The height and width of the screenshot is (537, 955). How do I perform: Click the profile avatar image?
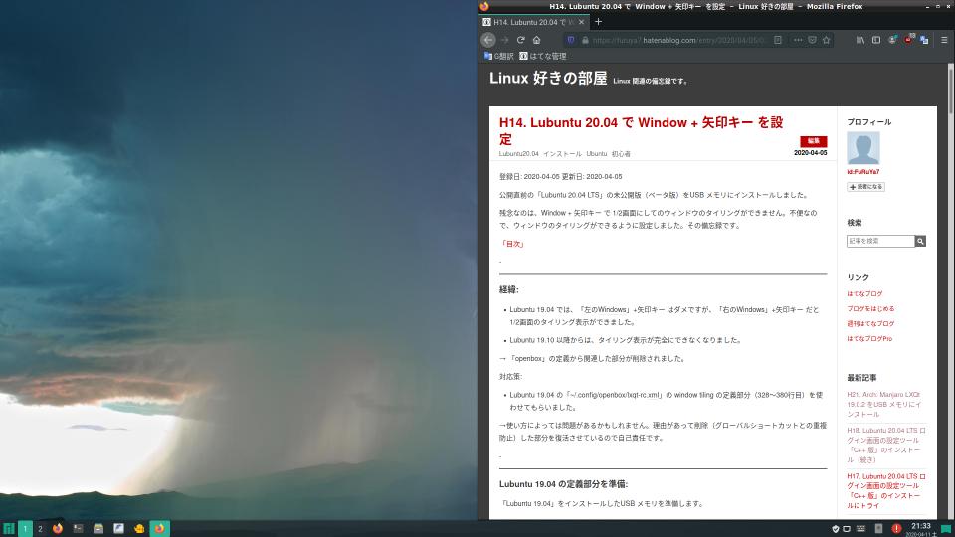[x=863, y=148]
